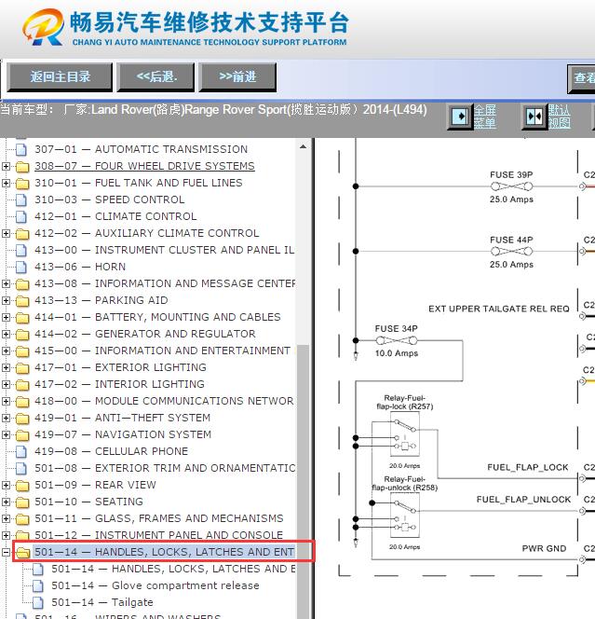Select 307-01 Automatic Transmission entry
Screen dimensions: 595x619
(170, 149)
